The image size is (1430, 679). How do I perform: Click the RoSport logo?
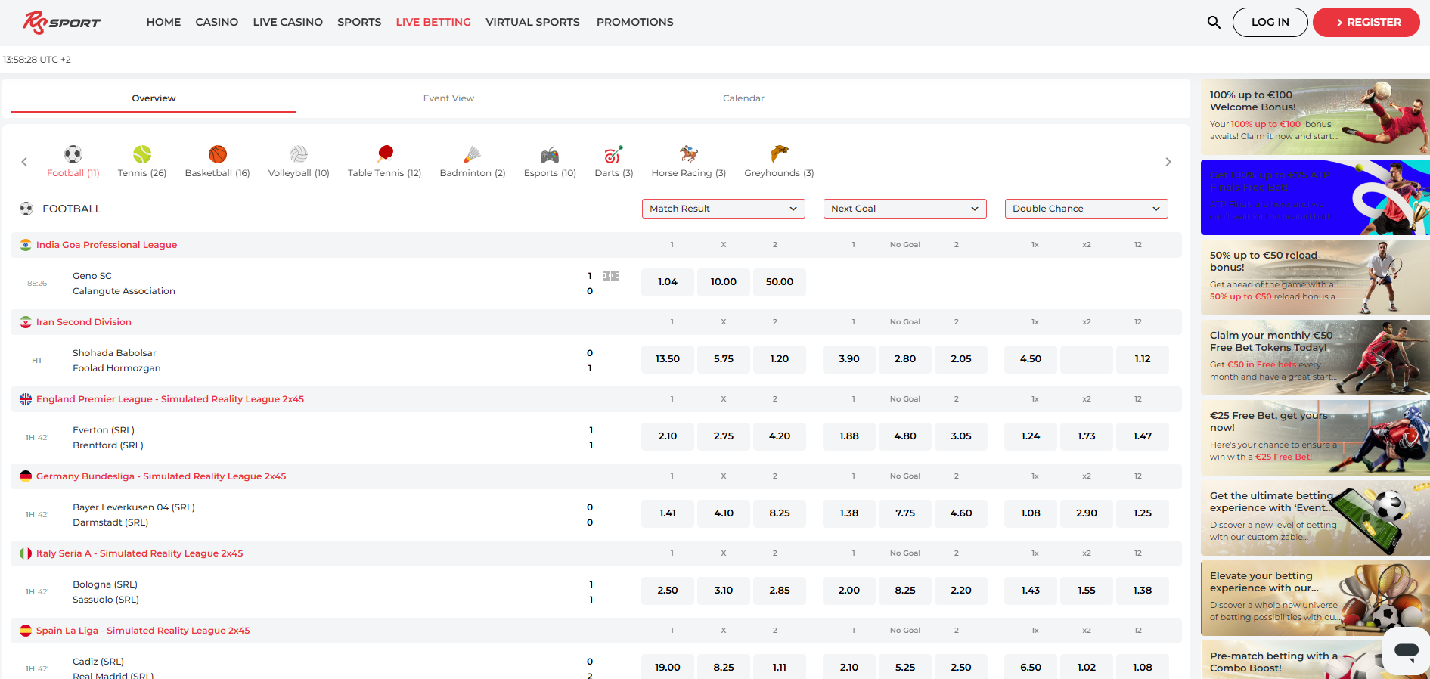coord(62,23)
